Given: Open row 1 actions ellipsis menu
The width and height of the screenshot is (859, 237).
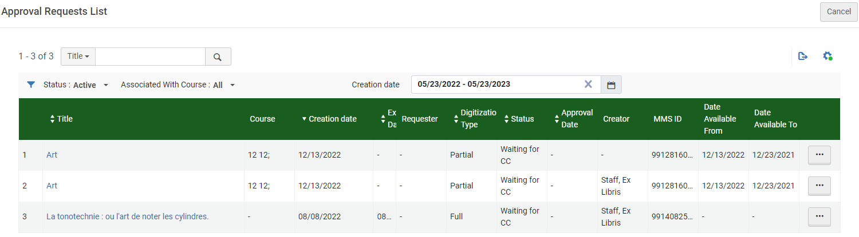Looking at the screenshot, I should [x=819, y=155].
